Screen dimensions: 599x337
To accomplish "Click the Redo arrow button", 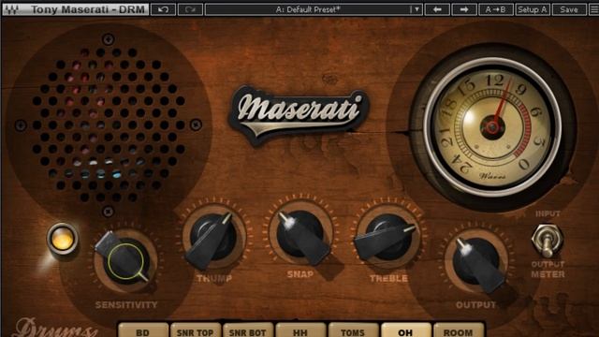I will (190, 9).
